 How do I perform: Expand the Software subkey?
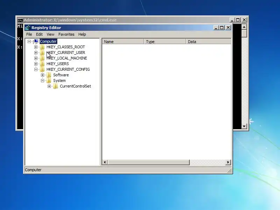pos(42,75)
